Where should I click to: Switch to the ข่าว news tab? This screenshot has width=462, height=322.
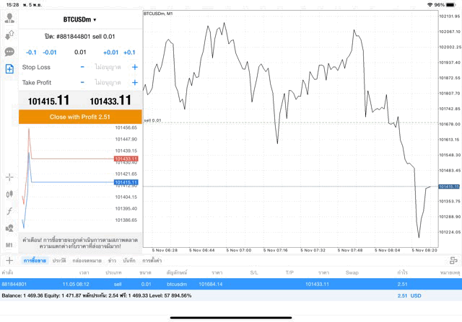tap(112, 260)
